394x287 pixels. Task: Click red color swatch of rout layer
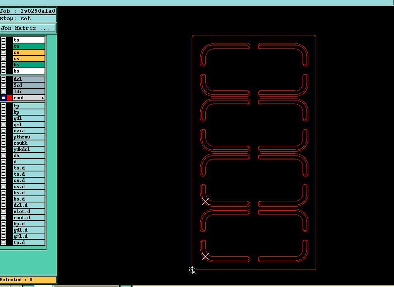tap(10, 98)
